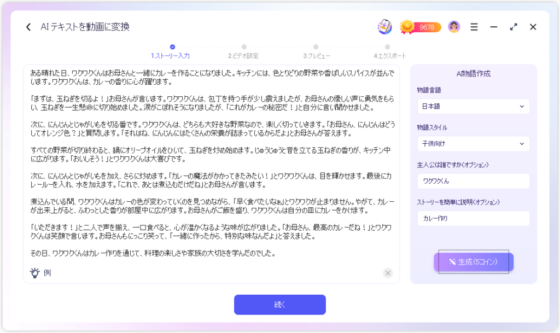Expand the 物語言語 dropdown
The height and width of the screenshot is (333, 560).
[473, 106]
